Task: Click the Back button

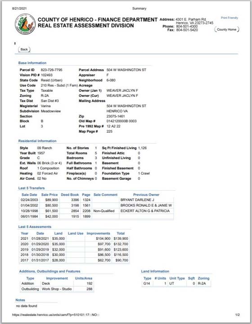Action: pos(24,49)
